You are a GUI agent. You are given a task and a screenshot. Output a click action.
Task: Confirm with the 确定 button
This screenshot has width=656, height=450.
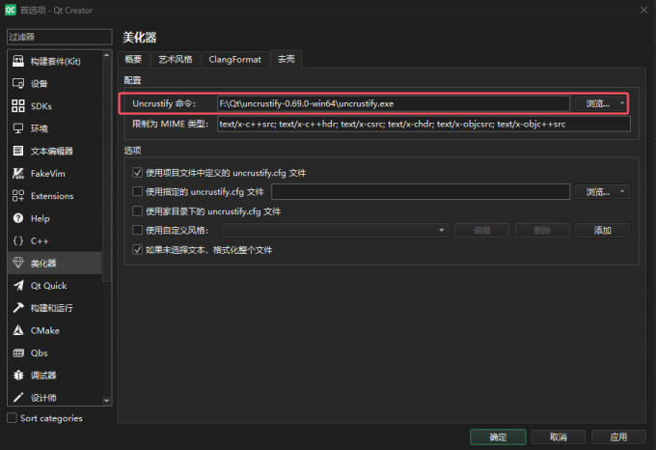pyautogui.click(x=498, y=437)
